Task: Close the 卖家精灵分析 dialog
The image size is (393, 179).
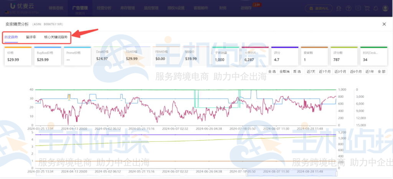Action: click(384, 24)
